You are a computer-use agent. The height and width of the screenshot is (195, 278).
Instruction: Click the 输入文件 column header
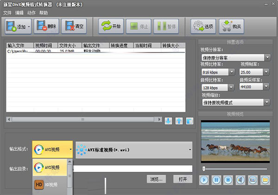[20, 45]
